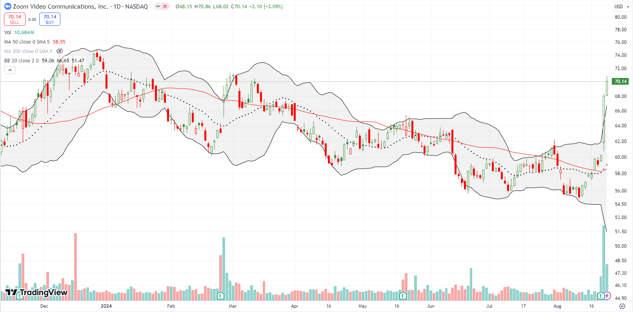
Task: Click the purple lightning event marker
Action: 608,296
